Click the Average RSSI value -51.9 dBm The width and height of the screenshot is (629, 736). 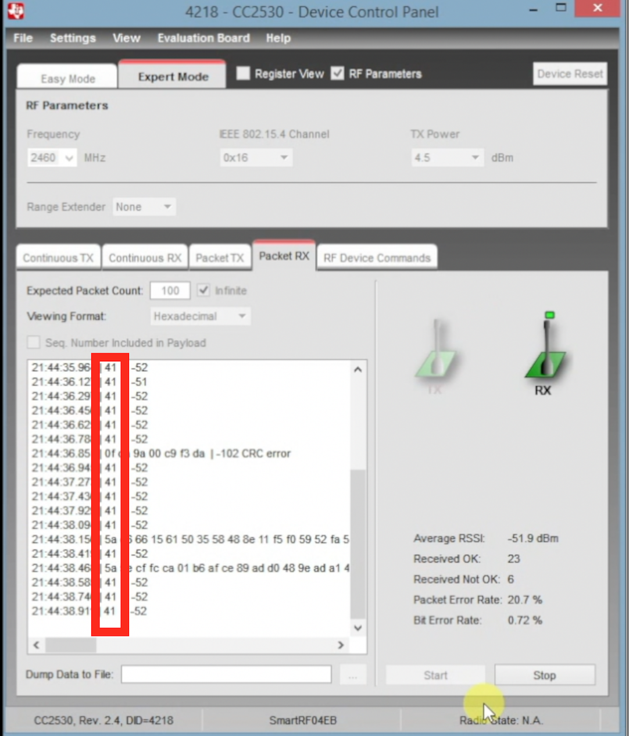click(x=532, y=538)
